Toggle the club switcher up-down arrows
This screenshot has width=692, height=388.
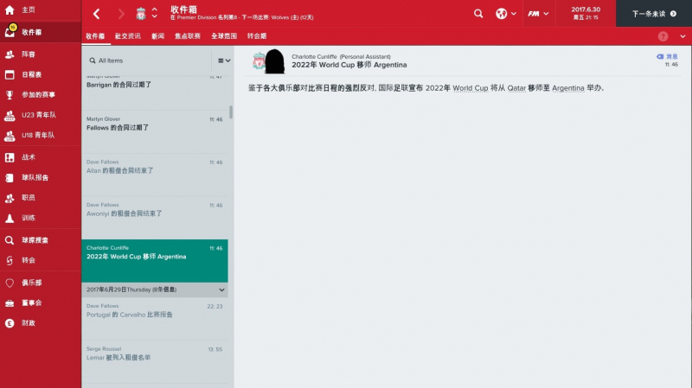tap(155, 13)
